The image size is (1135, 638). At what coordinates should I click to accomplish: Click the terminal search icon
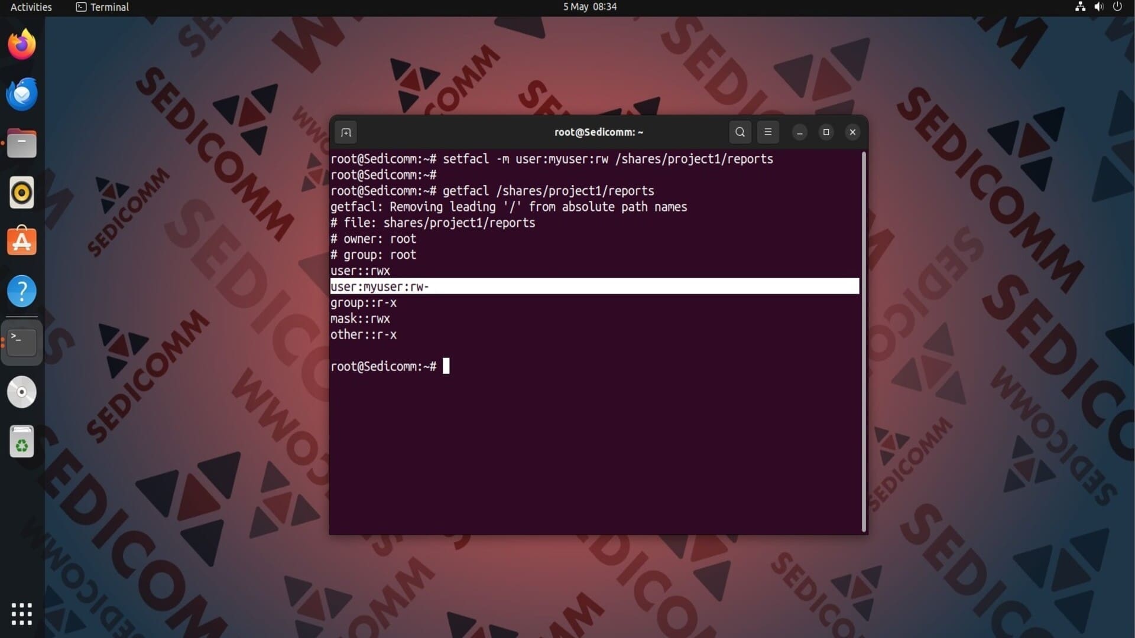(x=740, y=132)
